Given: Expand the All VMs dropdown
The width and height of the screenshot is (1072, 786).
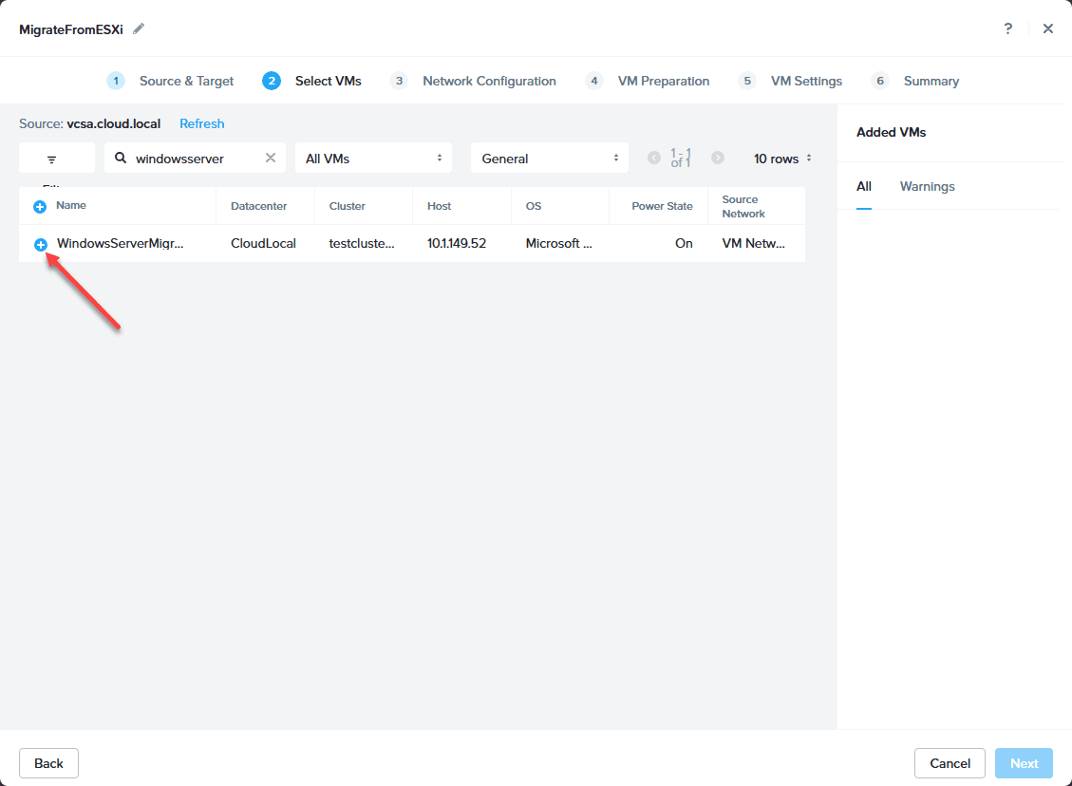Looking at the screenshot, I should click(x=373, y=158).
